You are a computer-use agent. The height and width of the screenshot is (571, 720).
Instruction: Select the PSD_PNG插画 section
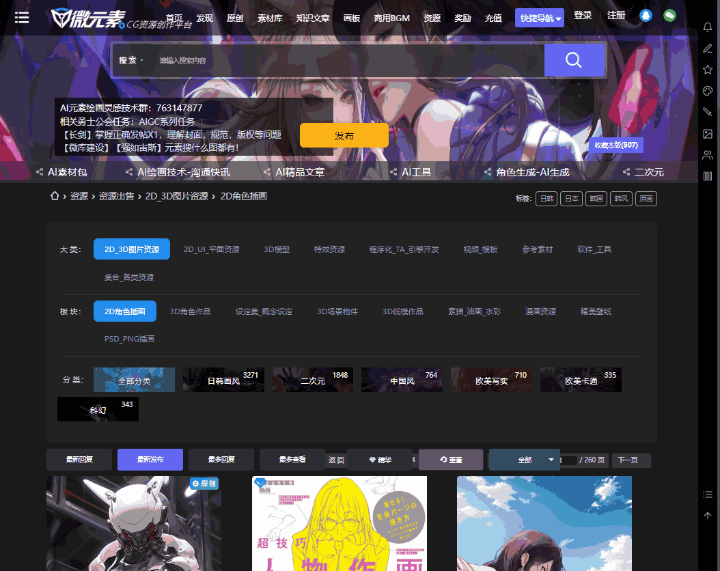click(x=130, y=339)
